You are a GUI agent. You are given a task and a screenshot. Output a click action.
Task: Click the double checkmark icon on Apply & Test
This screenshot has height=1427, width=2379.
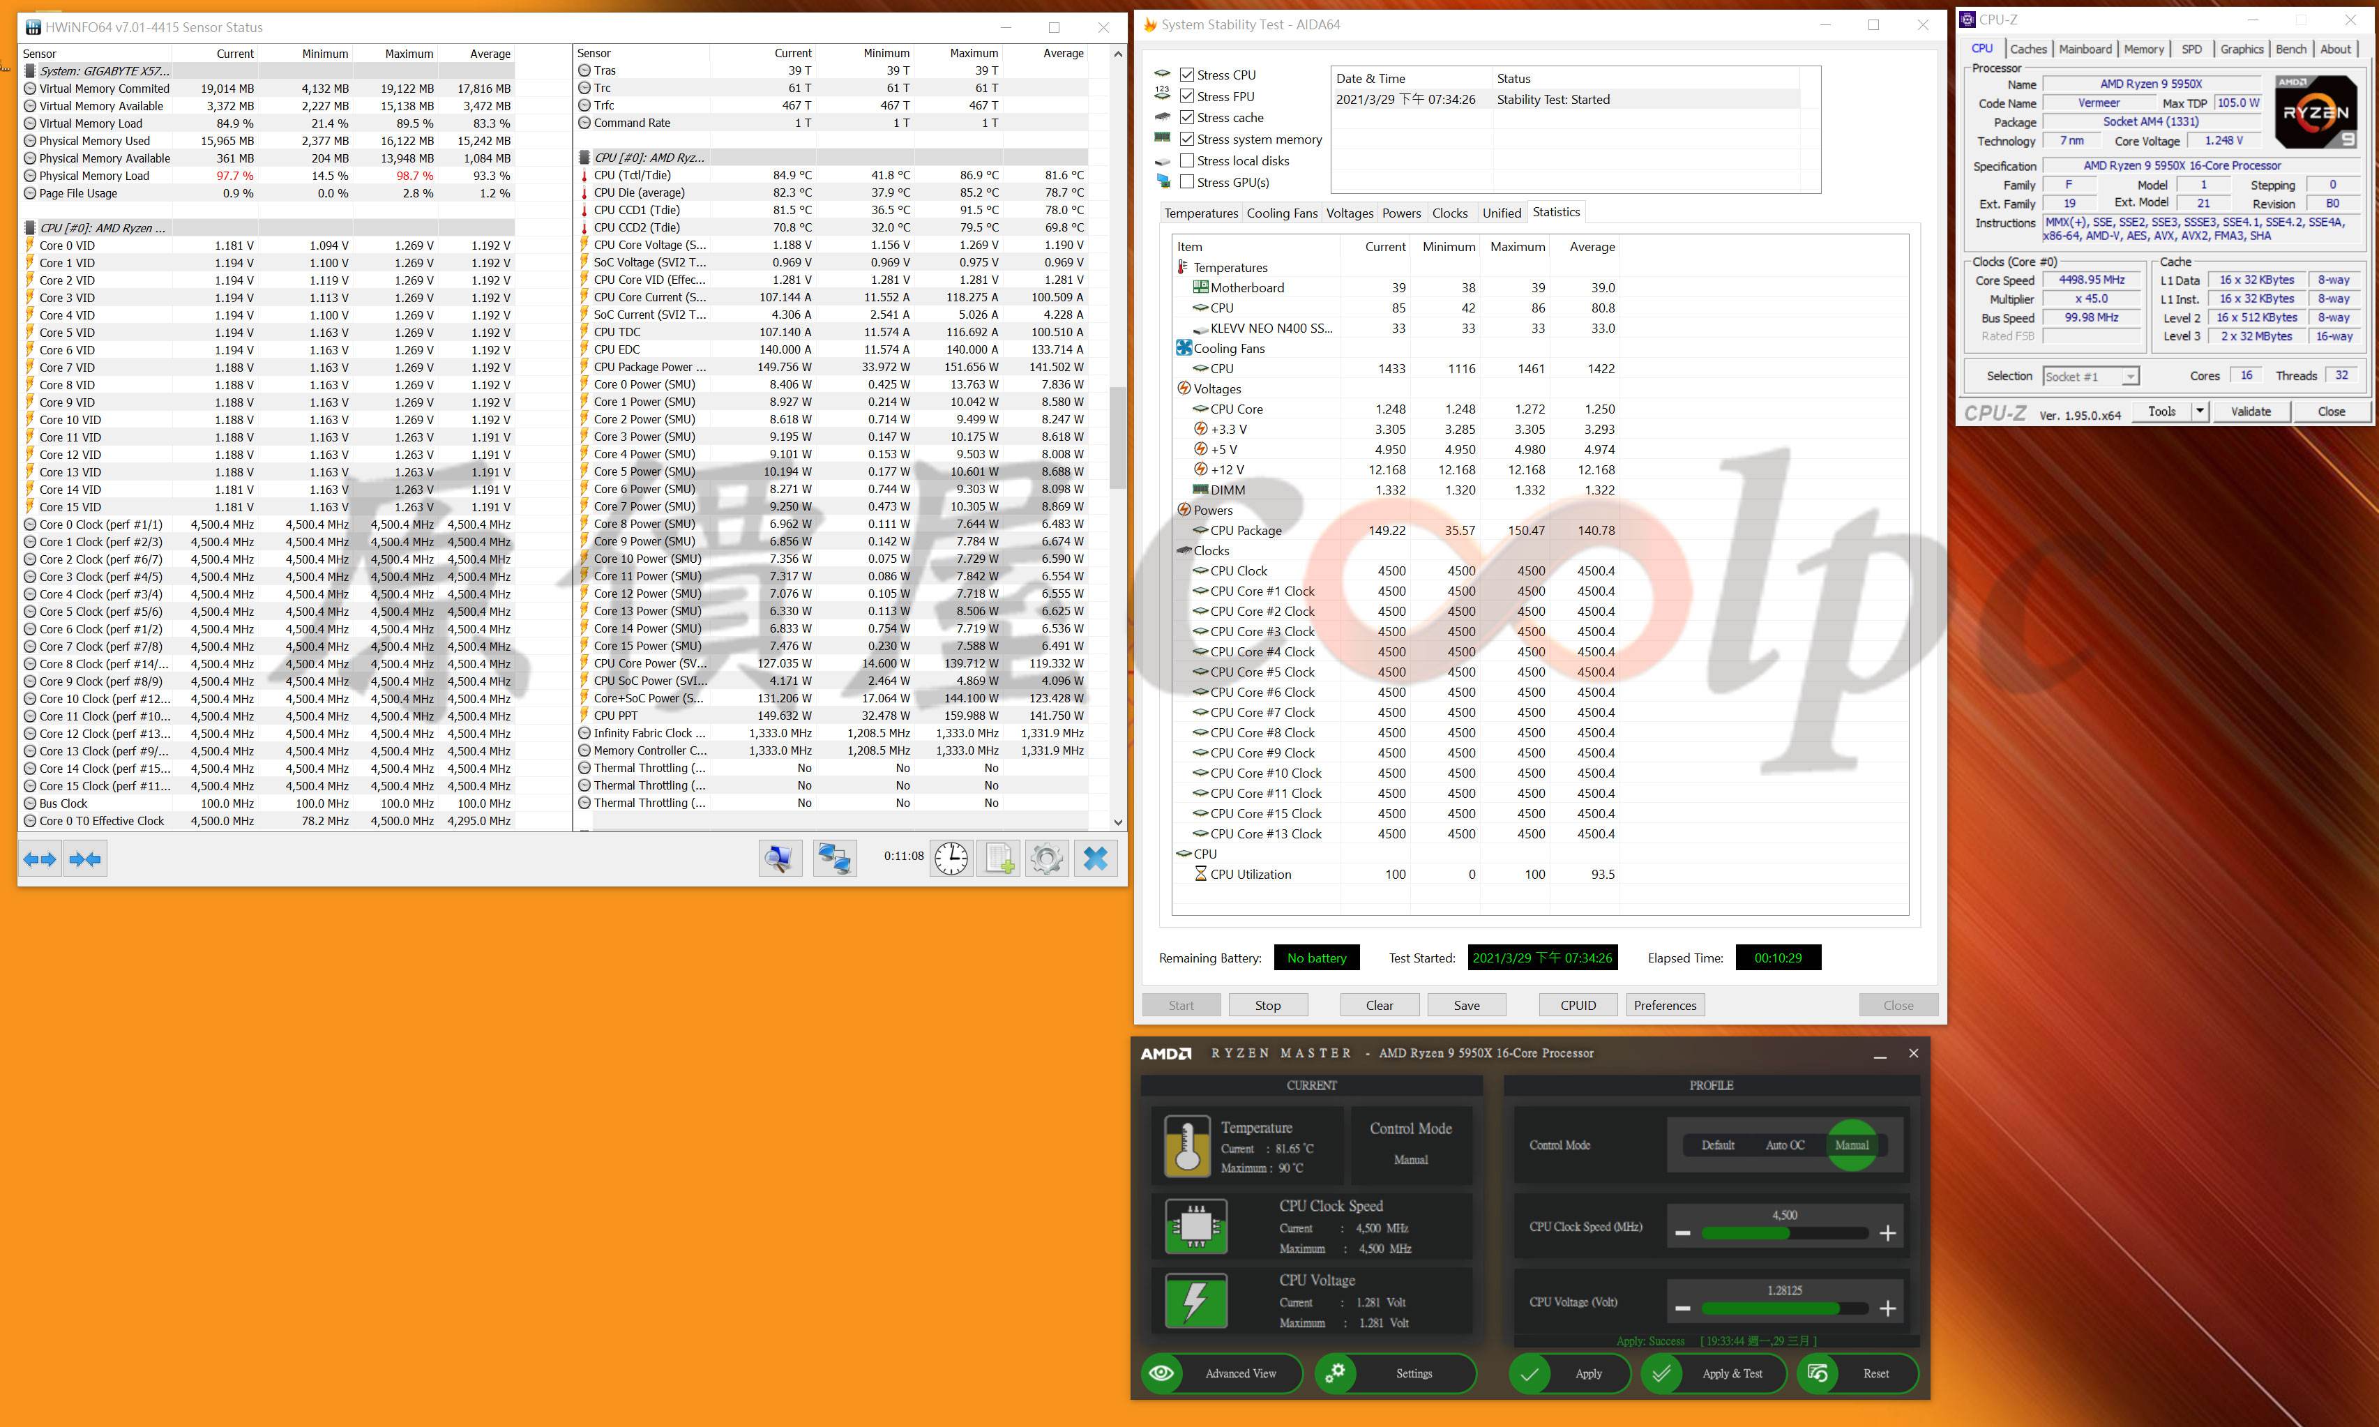pos(1661,1373)
